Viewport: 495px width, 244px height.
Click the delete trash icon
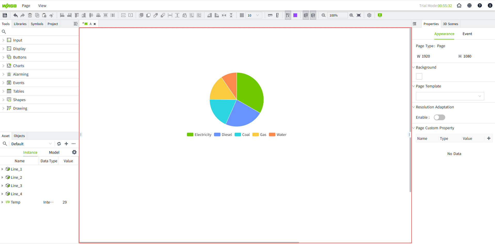tap(30, 15)
